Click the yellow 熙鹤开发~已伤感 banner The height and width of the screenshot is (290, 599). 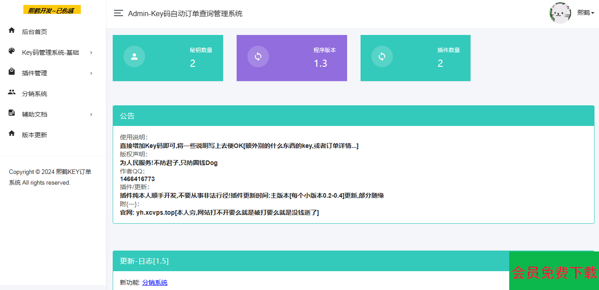pos(52,9)
